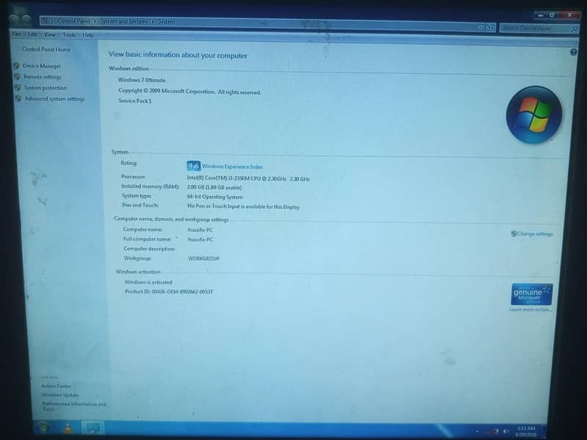The image size is (587, 440).
Task: Click the address bar computer icon
Action: (x=45, y=21)
